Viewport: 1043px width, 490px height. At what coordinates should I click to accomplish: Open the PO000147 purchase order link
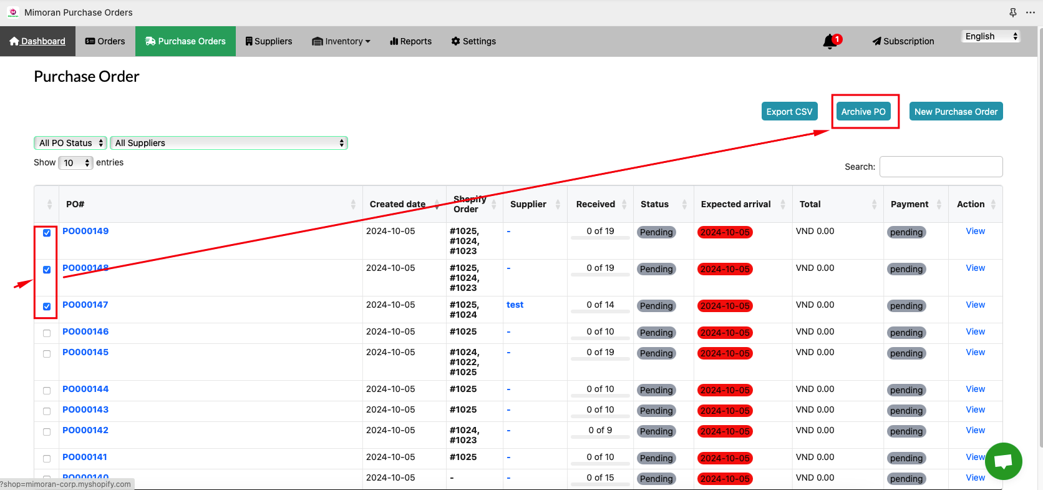(85, 305)
